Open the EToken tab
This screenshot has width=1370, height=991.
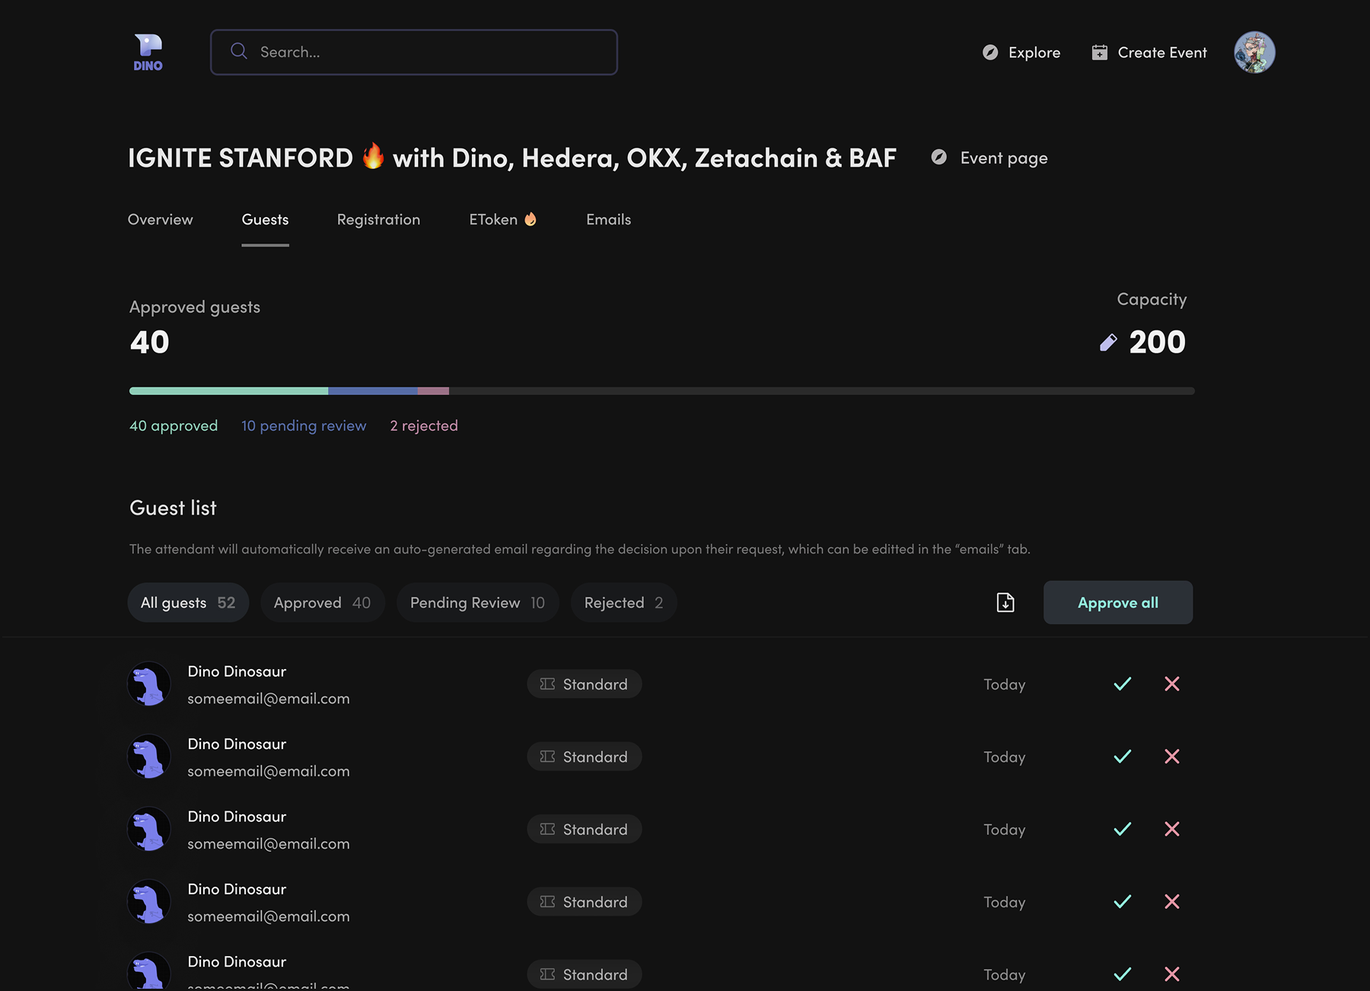click(x=502, y=219)
